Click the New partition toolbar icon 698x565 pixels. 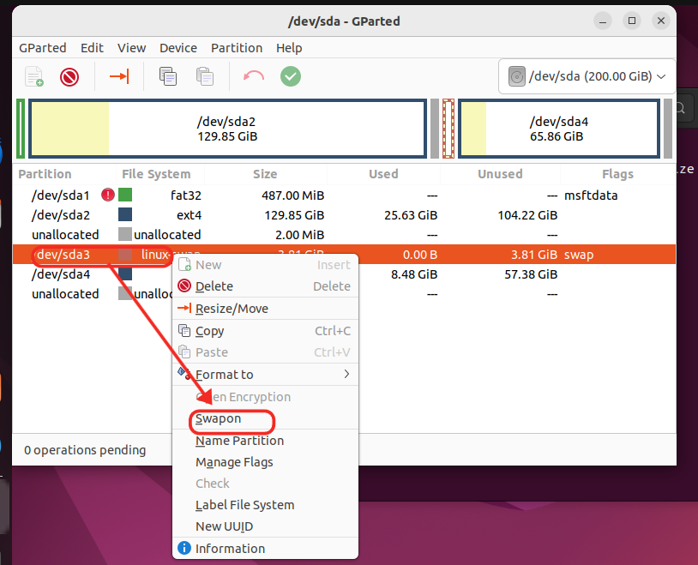34,76
